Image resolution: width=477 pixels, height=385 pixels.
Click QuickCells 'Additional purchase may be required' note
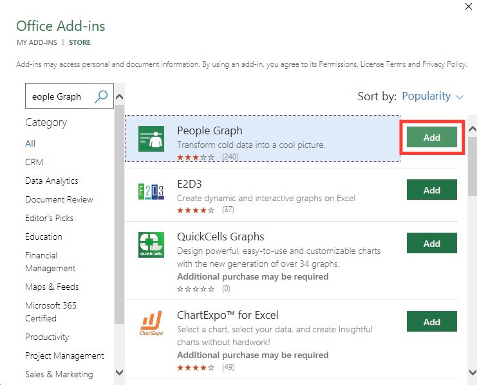tap(253, 276)
